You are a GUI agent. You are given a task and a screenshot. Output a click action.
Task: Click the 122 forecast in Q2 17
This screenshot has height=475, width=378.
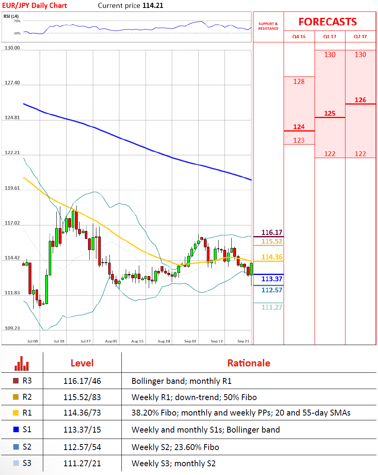pos(361,154)
